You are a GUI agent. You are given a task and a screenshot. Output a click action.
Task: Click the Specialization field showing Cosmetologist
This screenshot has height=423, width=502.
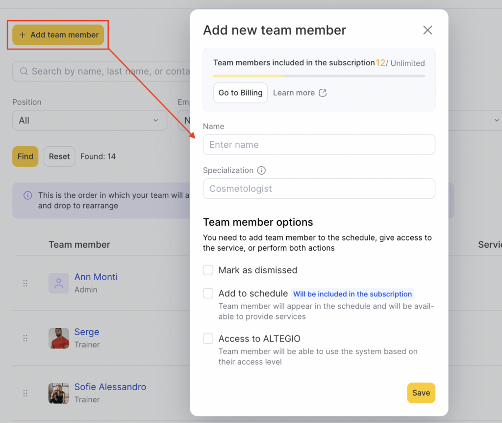pos(319,188)
